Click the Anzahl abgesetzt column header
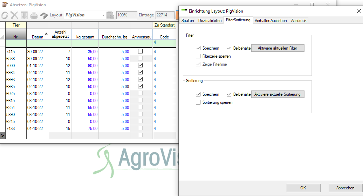Viewport: 363px width, 196px height. coord(60,34)
